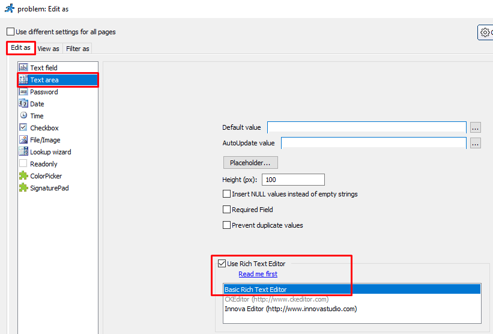Click the Height (px) input field

coord(293,180)
